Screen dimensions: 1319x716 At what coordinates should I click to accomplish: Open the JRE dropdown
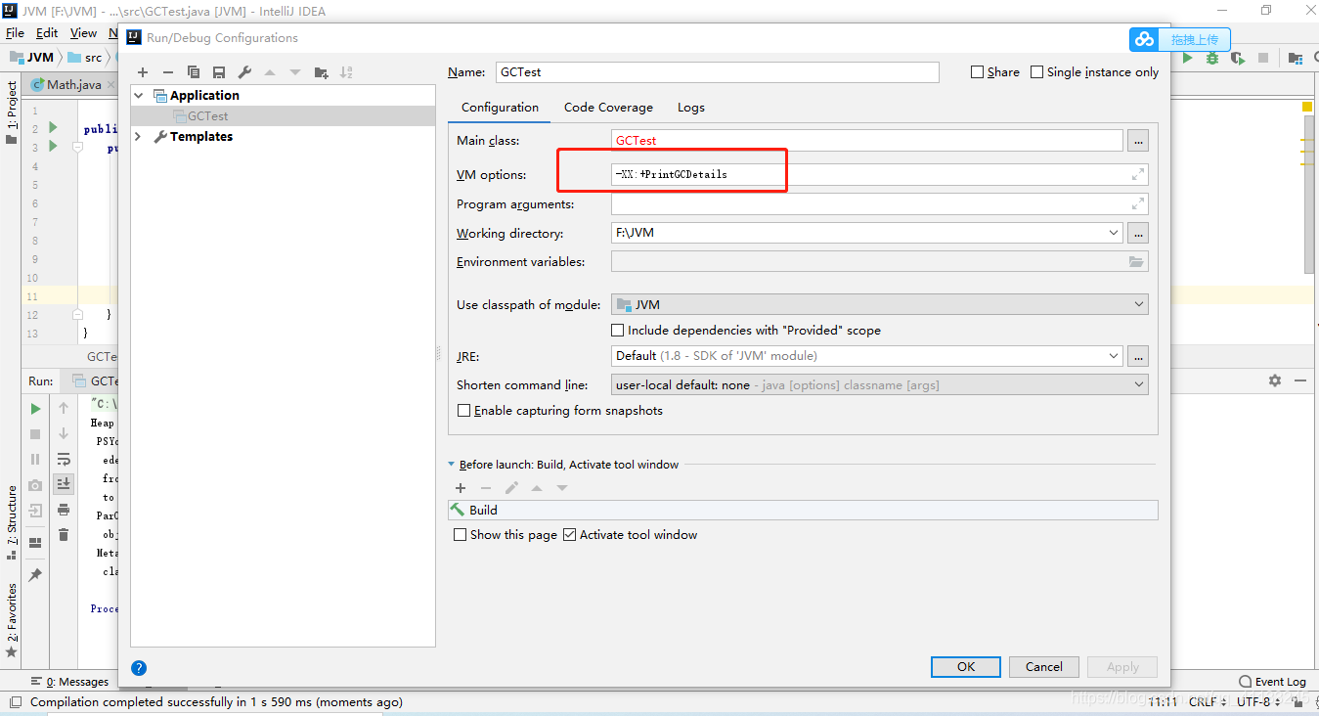coord(1114,356)
